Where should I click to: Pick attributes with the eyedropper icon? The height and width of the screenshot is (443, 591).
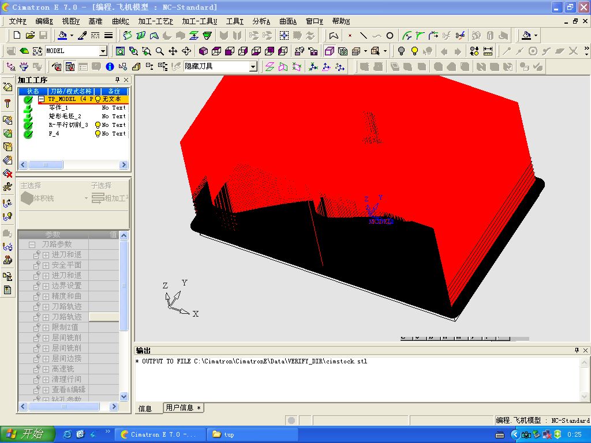point(82,35)
